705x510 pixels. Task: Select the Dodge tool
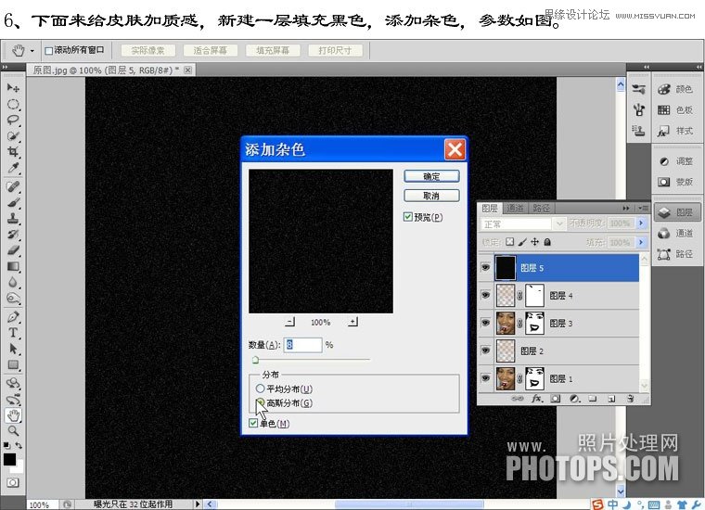13,299
